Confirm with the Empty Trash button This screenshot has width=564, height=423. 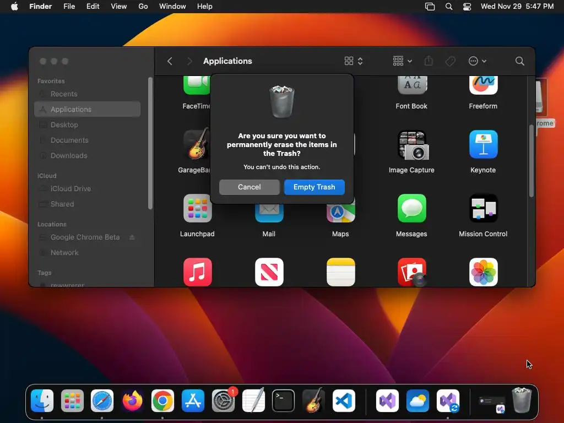(314, 187)
